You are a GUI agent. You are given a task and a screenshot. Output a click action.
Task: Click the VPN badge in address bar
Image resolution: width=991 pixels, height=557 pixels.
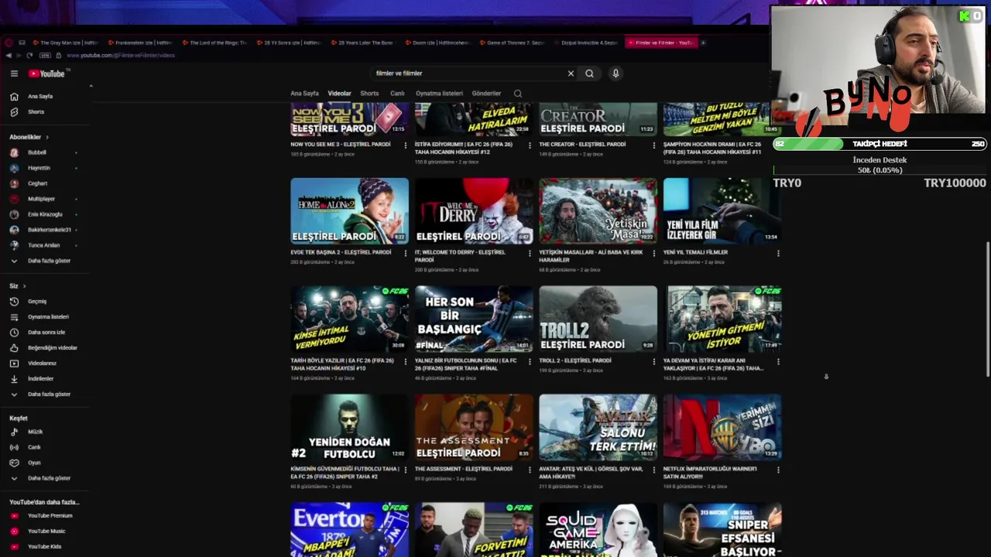click(x=45, y=56)
